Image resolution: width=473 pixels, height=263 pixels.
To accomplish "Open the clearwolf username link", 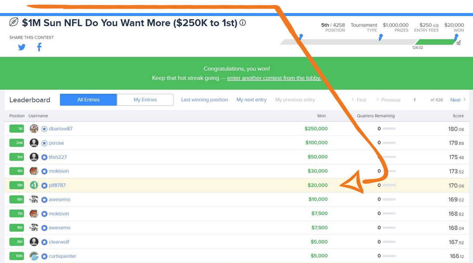I will coord(59,242).
